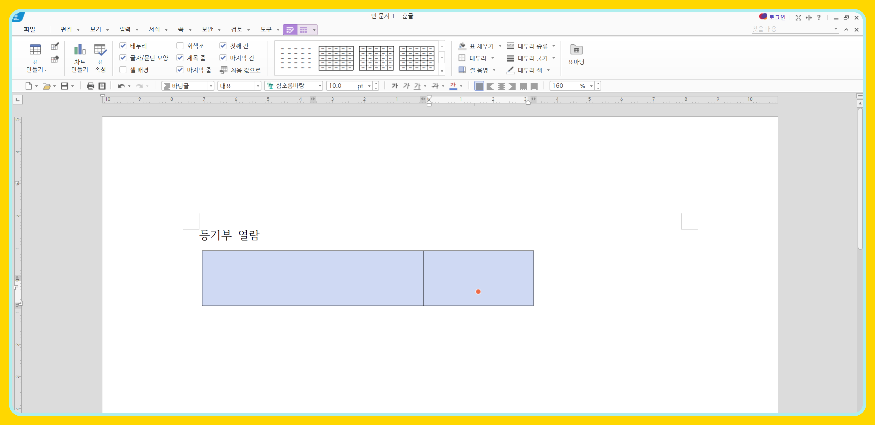
Task: Click the 처음 값으로 reset button
Action: [240, 70]
